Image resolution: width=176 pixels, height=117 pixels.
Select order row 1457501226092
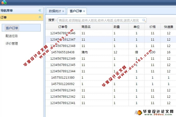pyautogui.click(x=111, y=84)
